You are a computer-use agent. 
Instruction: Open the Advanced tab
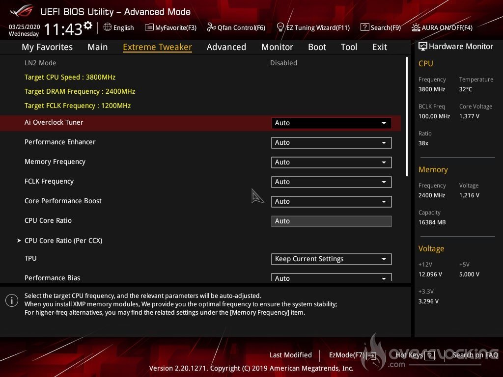point(226,47)
